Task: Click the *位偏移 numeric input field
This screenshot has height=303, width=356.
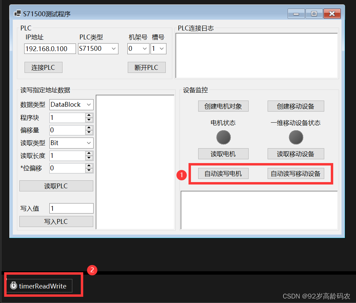Action: point(67,168)
